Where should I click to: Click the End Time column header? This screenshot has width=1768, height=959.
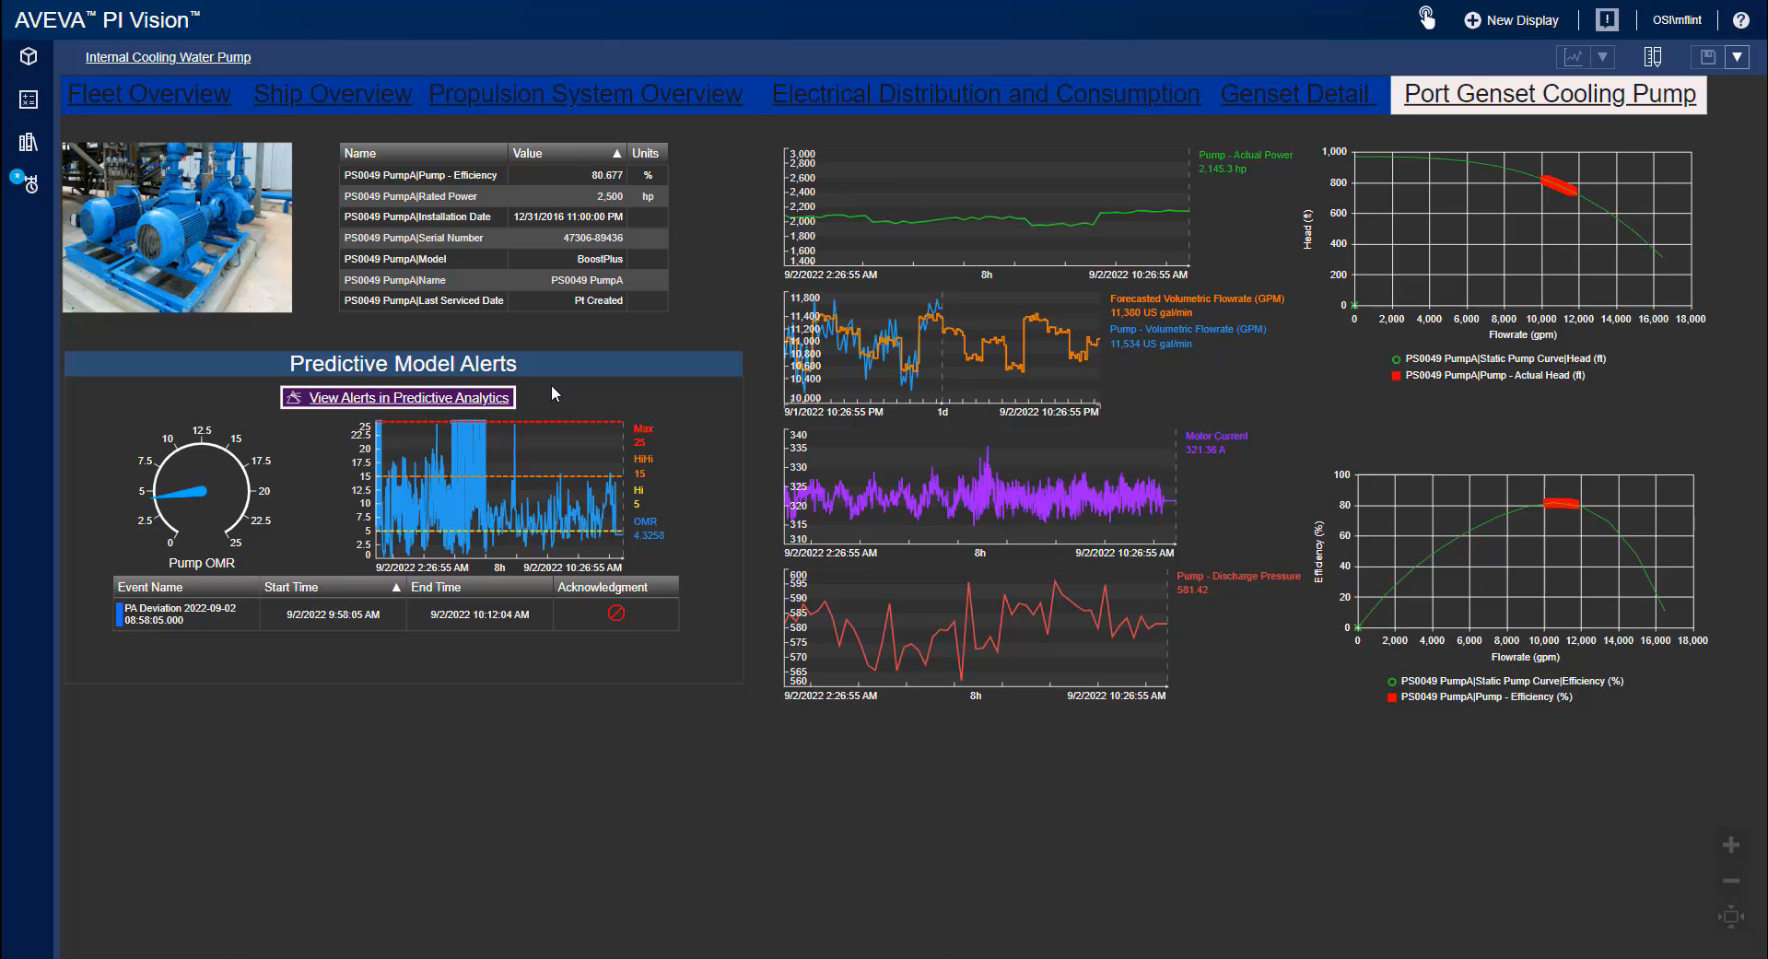(479, 587)
